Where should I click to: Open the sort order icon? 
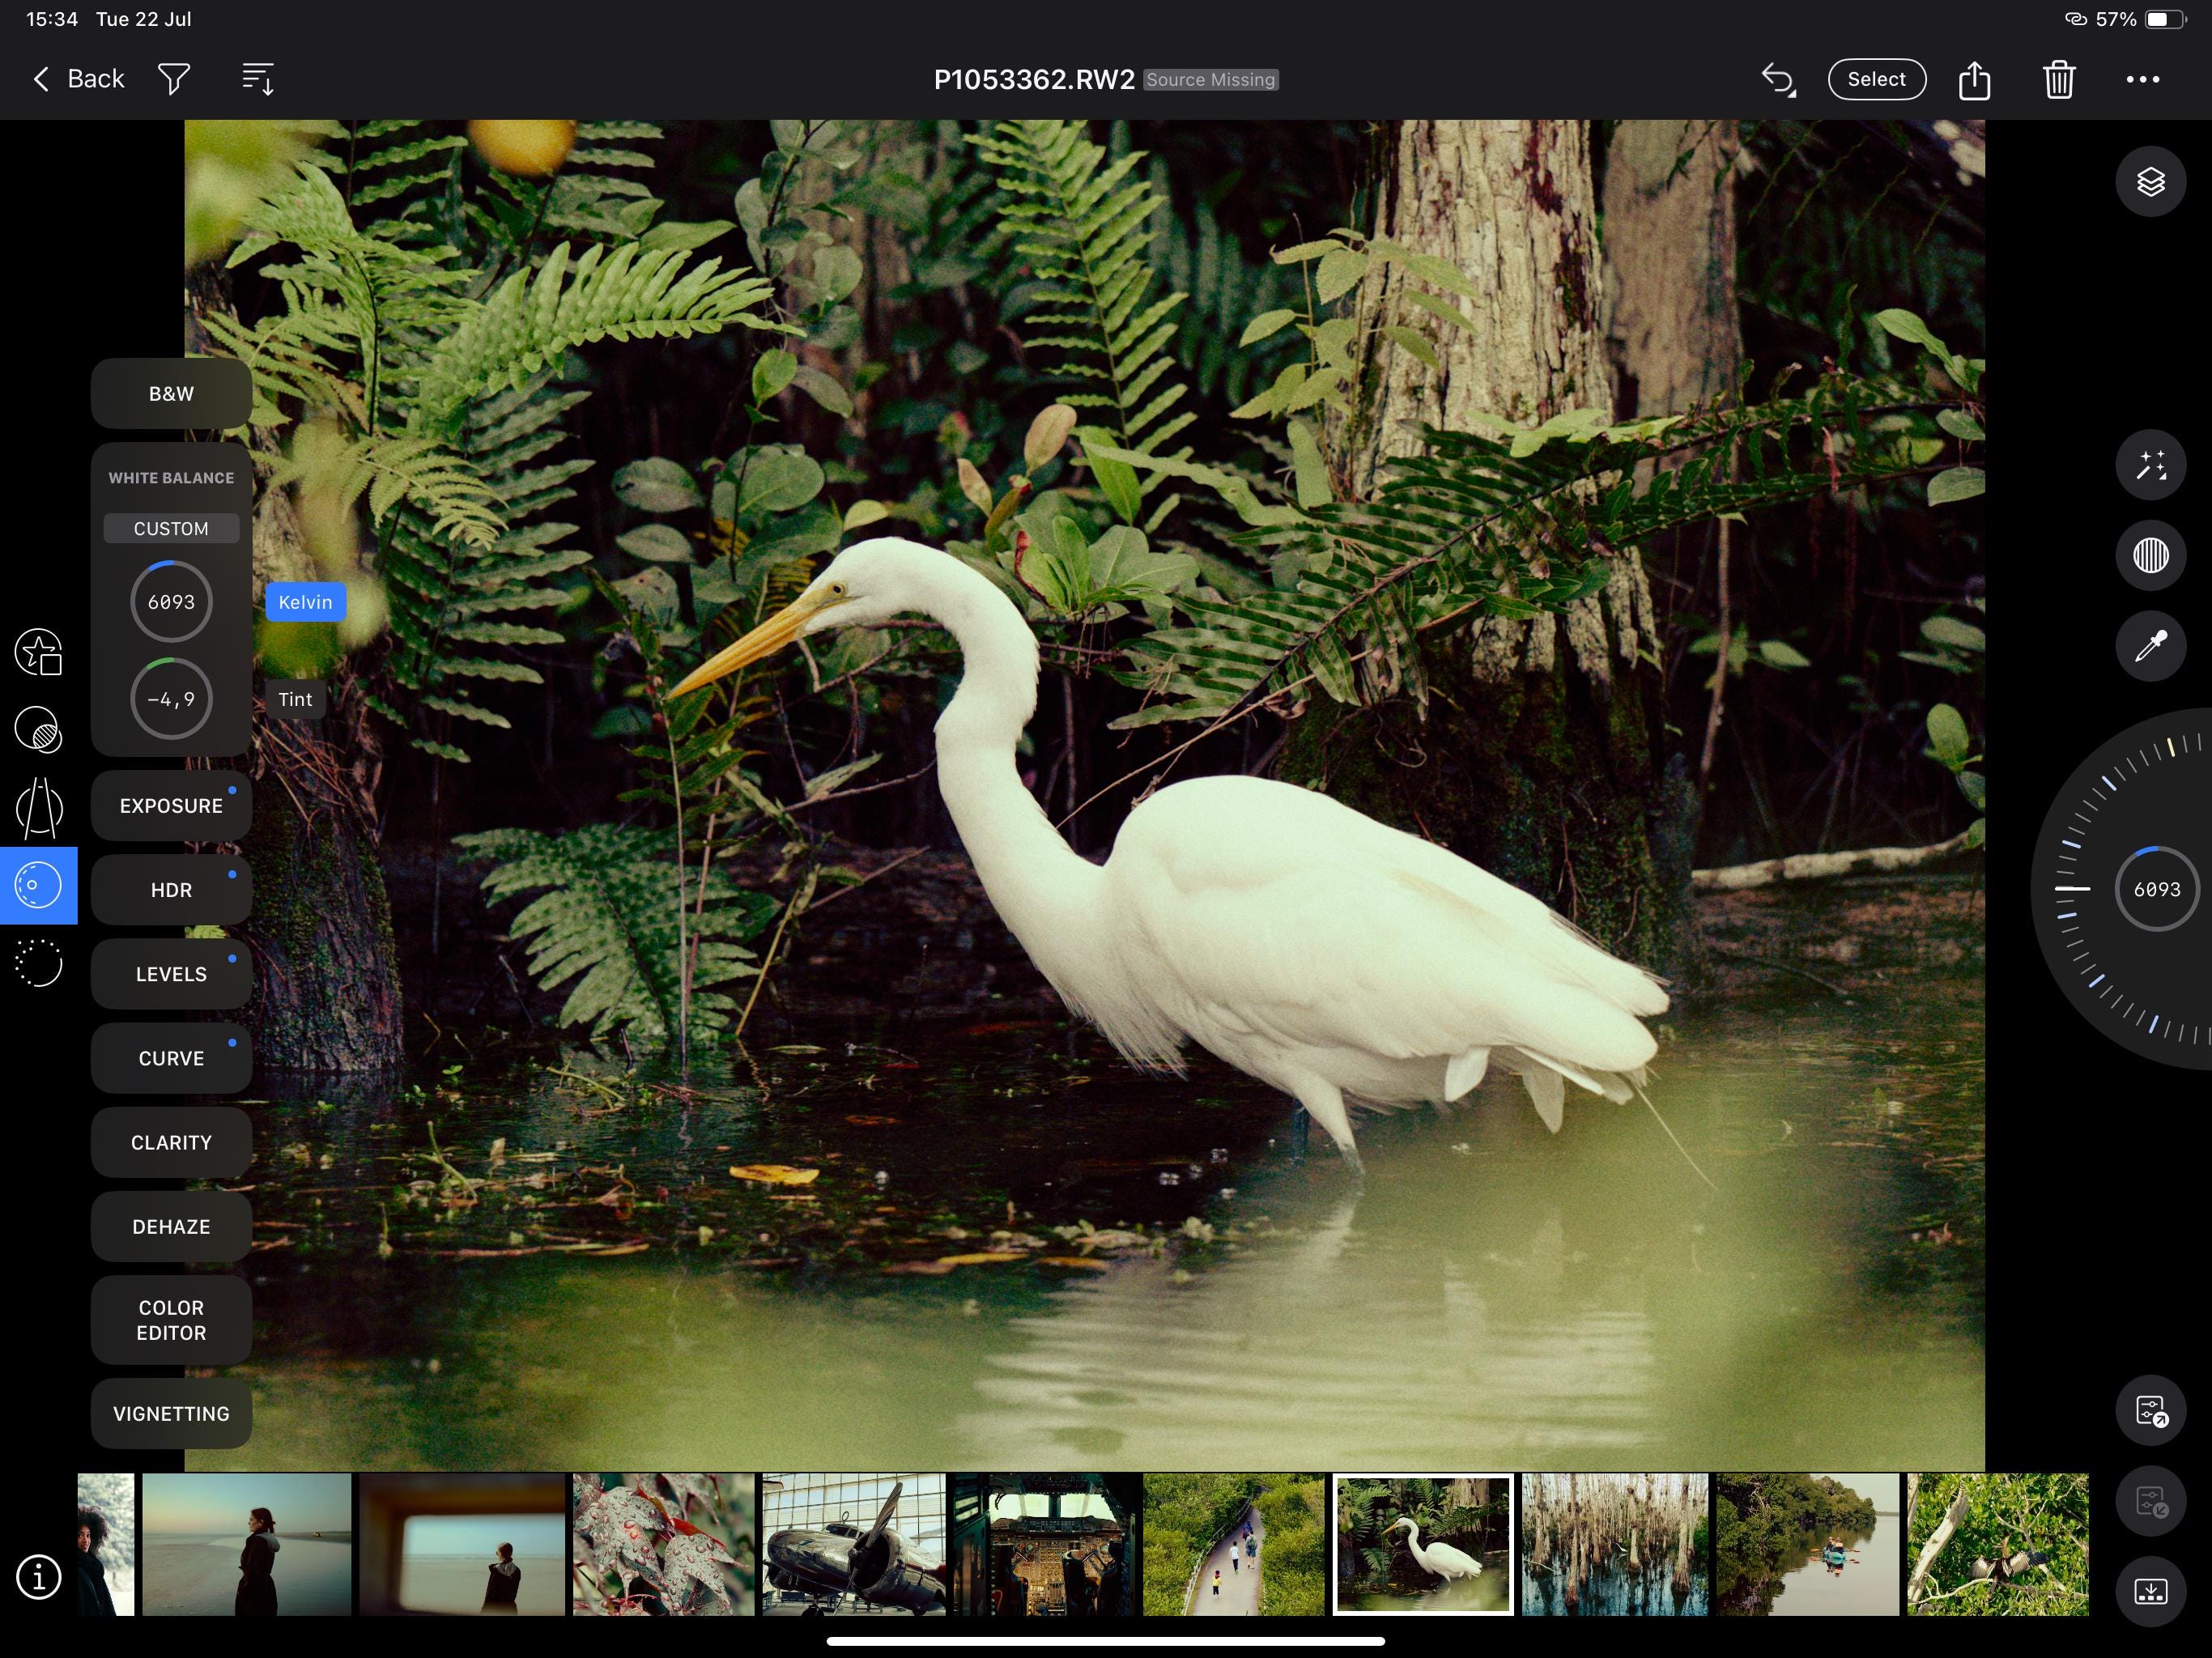(x=258, y=79)
